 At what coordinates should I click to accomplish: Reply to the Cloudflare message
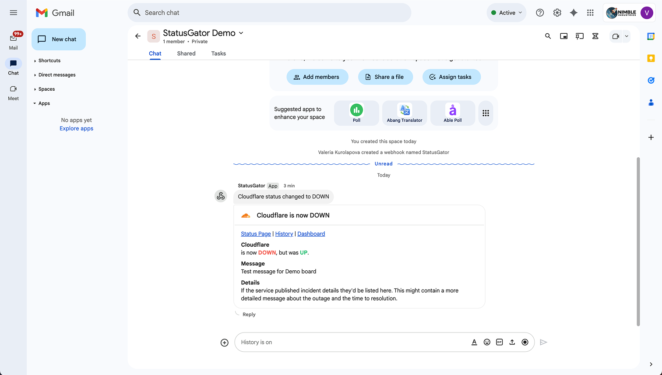[249, 315]
